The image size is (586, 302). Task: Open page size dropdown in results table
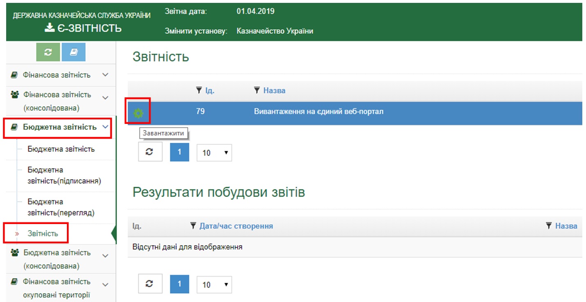coord(214,284)
